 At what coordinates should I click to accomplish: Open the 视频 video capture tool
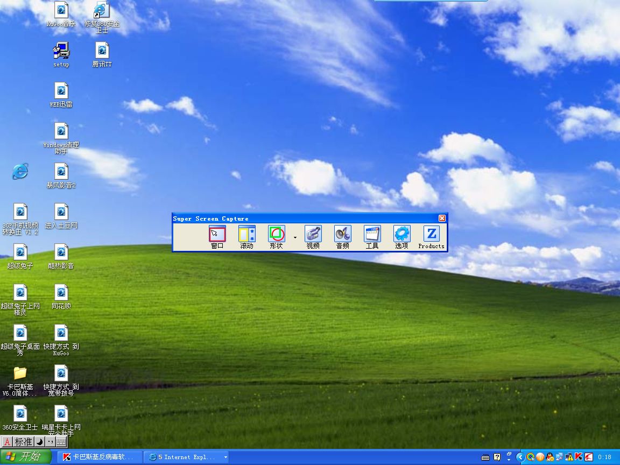[x=313, y=237]
